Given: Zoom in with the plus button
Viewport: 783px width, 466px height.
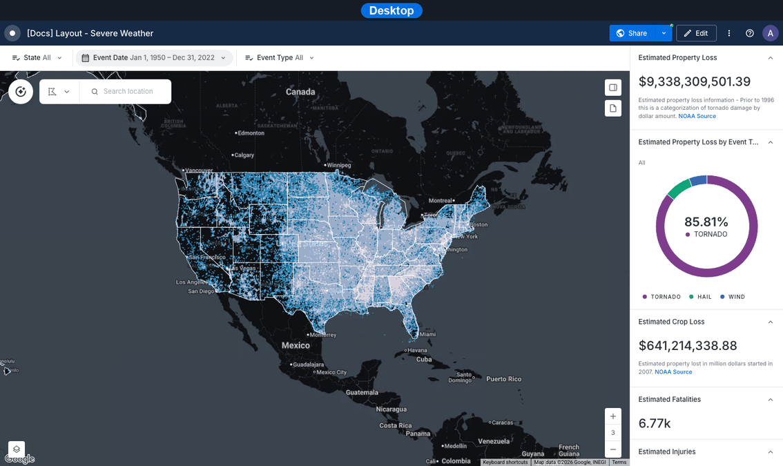Looking at the screenshot, I should point(612,416).
